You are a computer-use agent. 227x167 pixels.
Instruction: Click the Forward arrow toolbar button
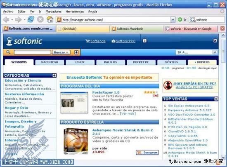[x=19, y=19]
